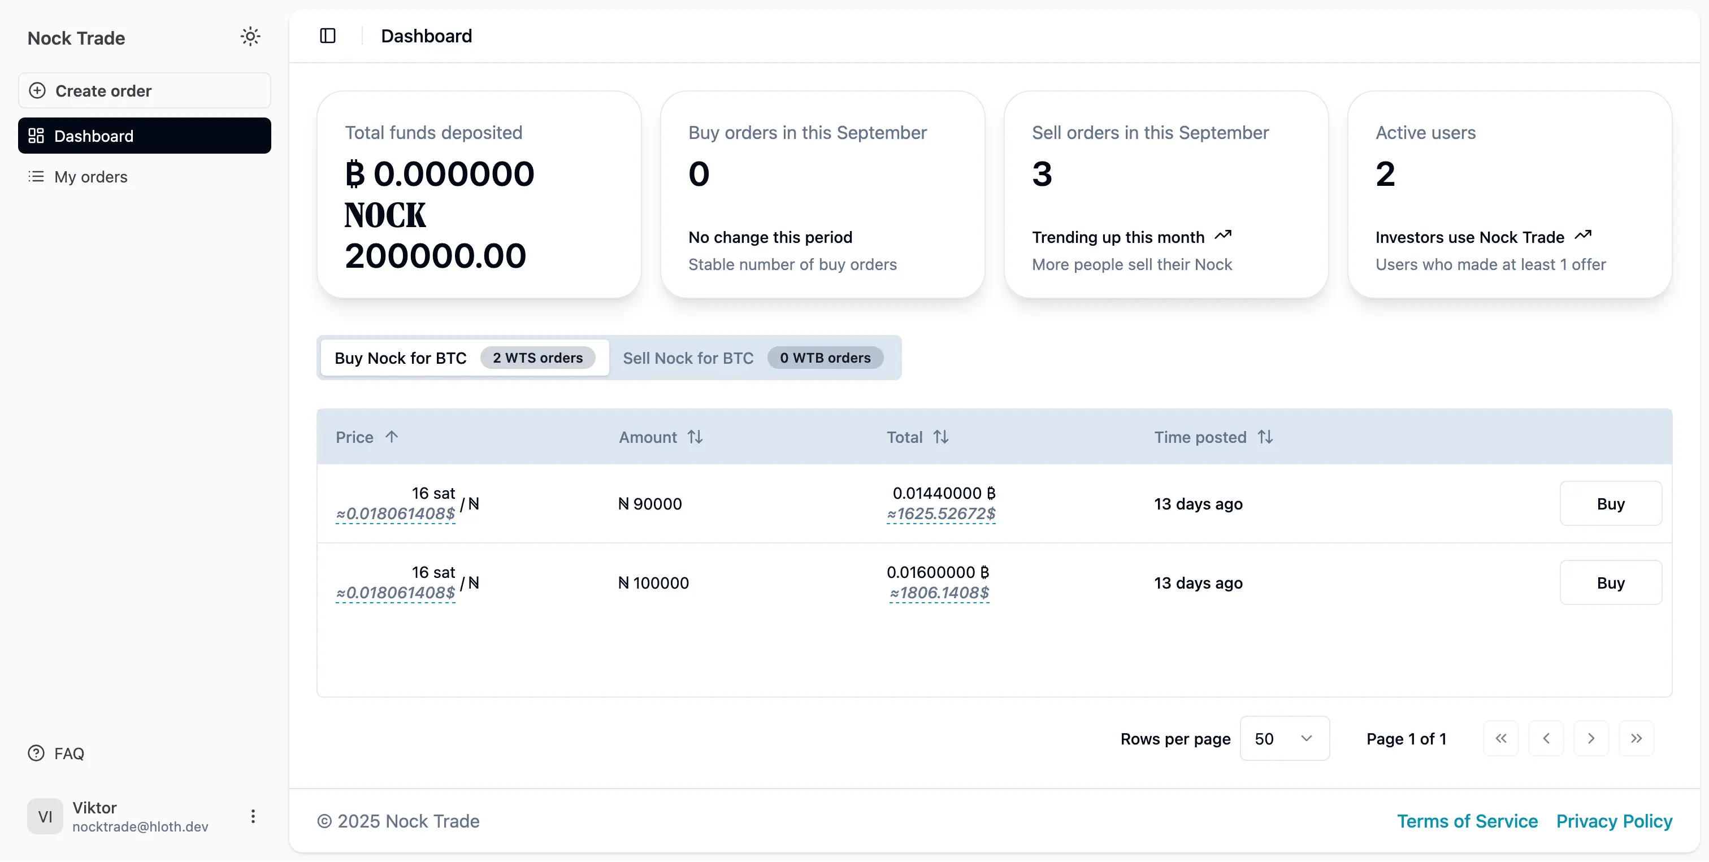Sort by Time posted using its sort icon
This screenshot has width=1709, height=862.
pos(1266,436)
